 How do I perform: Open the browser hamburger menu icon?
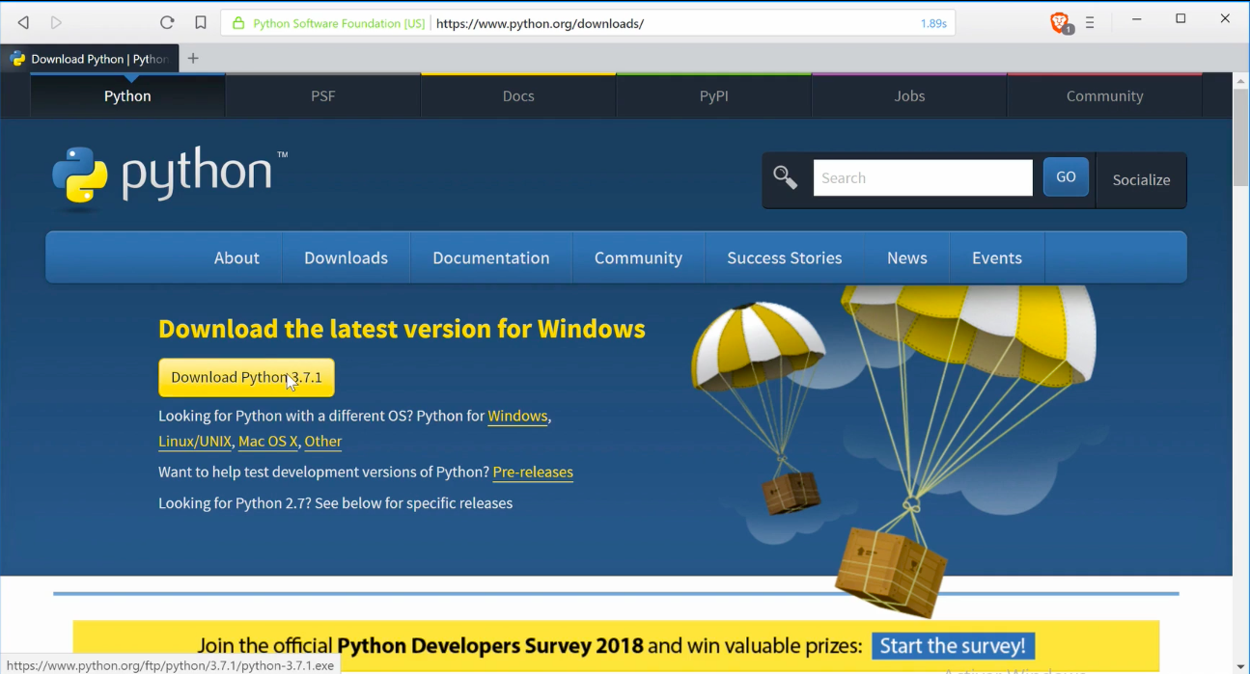coord(1090,22)
